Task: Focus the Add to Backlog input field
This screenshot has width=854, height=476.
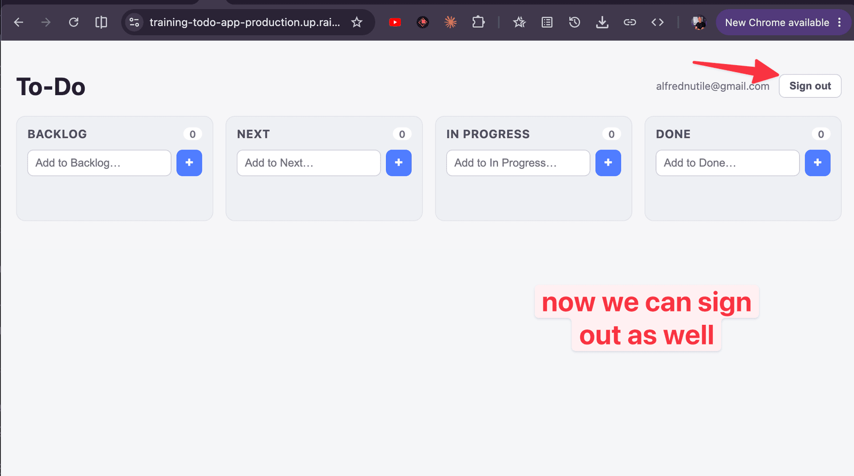Action: pos(99,163)
